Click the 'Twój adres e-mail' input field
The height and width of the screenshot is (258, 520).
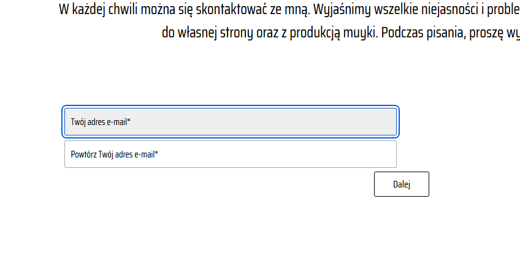tap(231, 121)
